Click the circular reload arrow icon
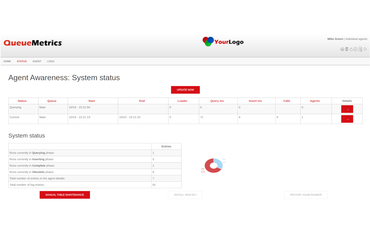The width and height of the screenshot is (370, 231). pos(351,49)
